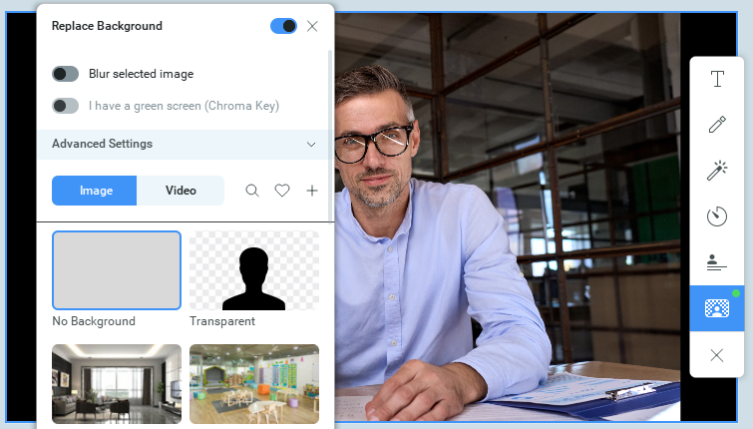Select the living room background image

coord(117,384)
